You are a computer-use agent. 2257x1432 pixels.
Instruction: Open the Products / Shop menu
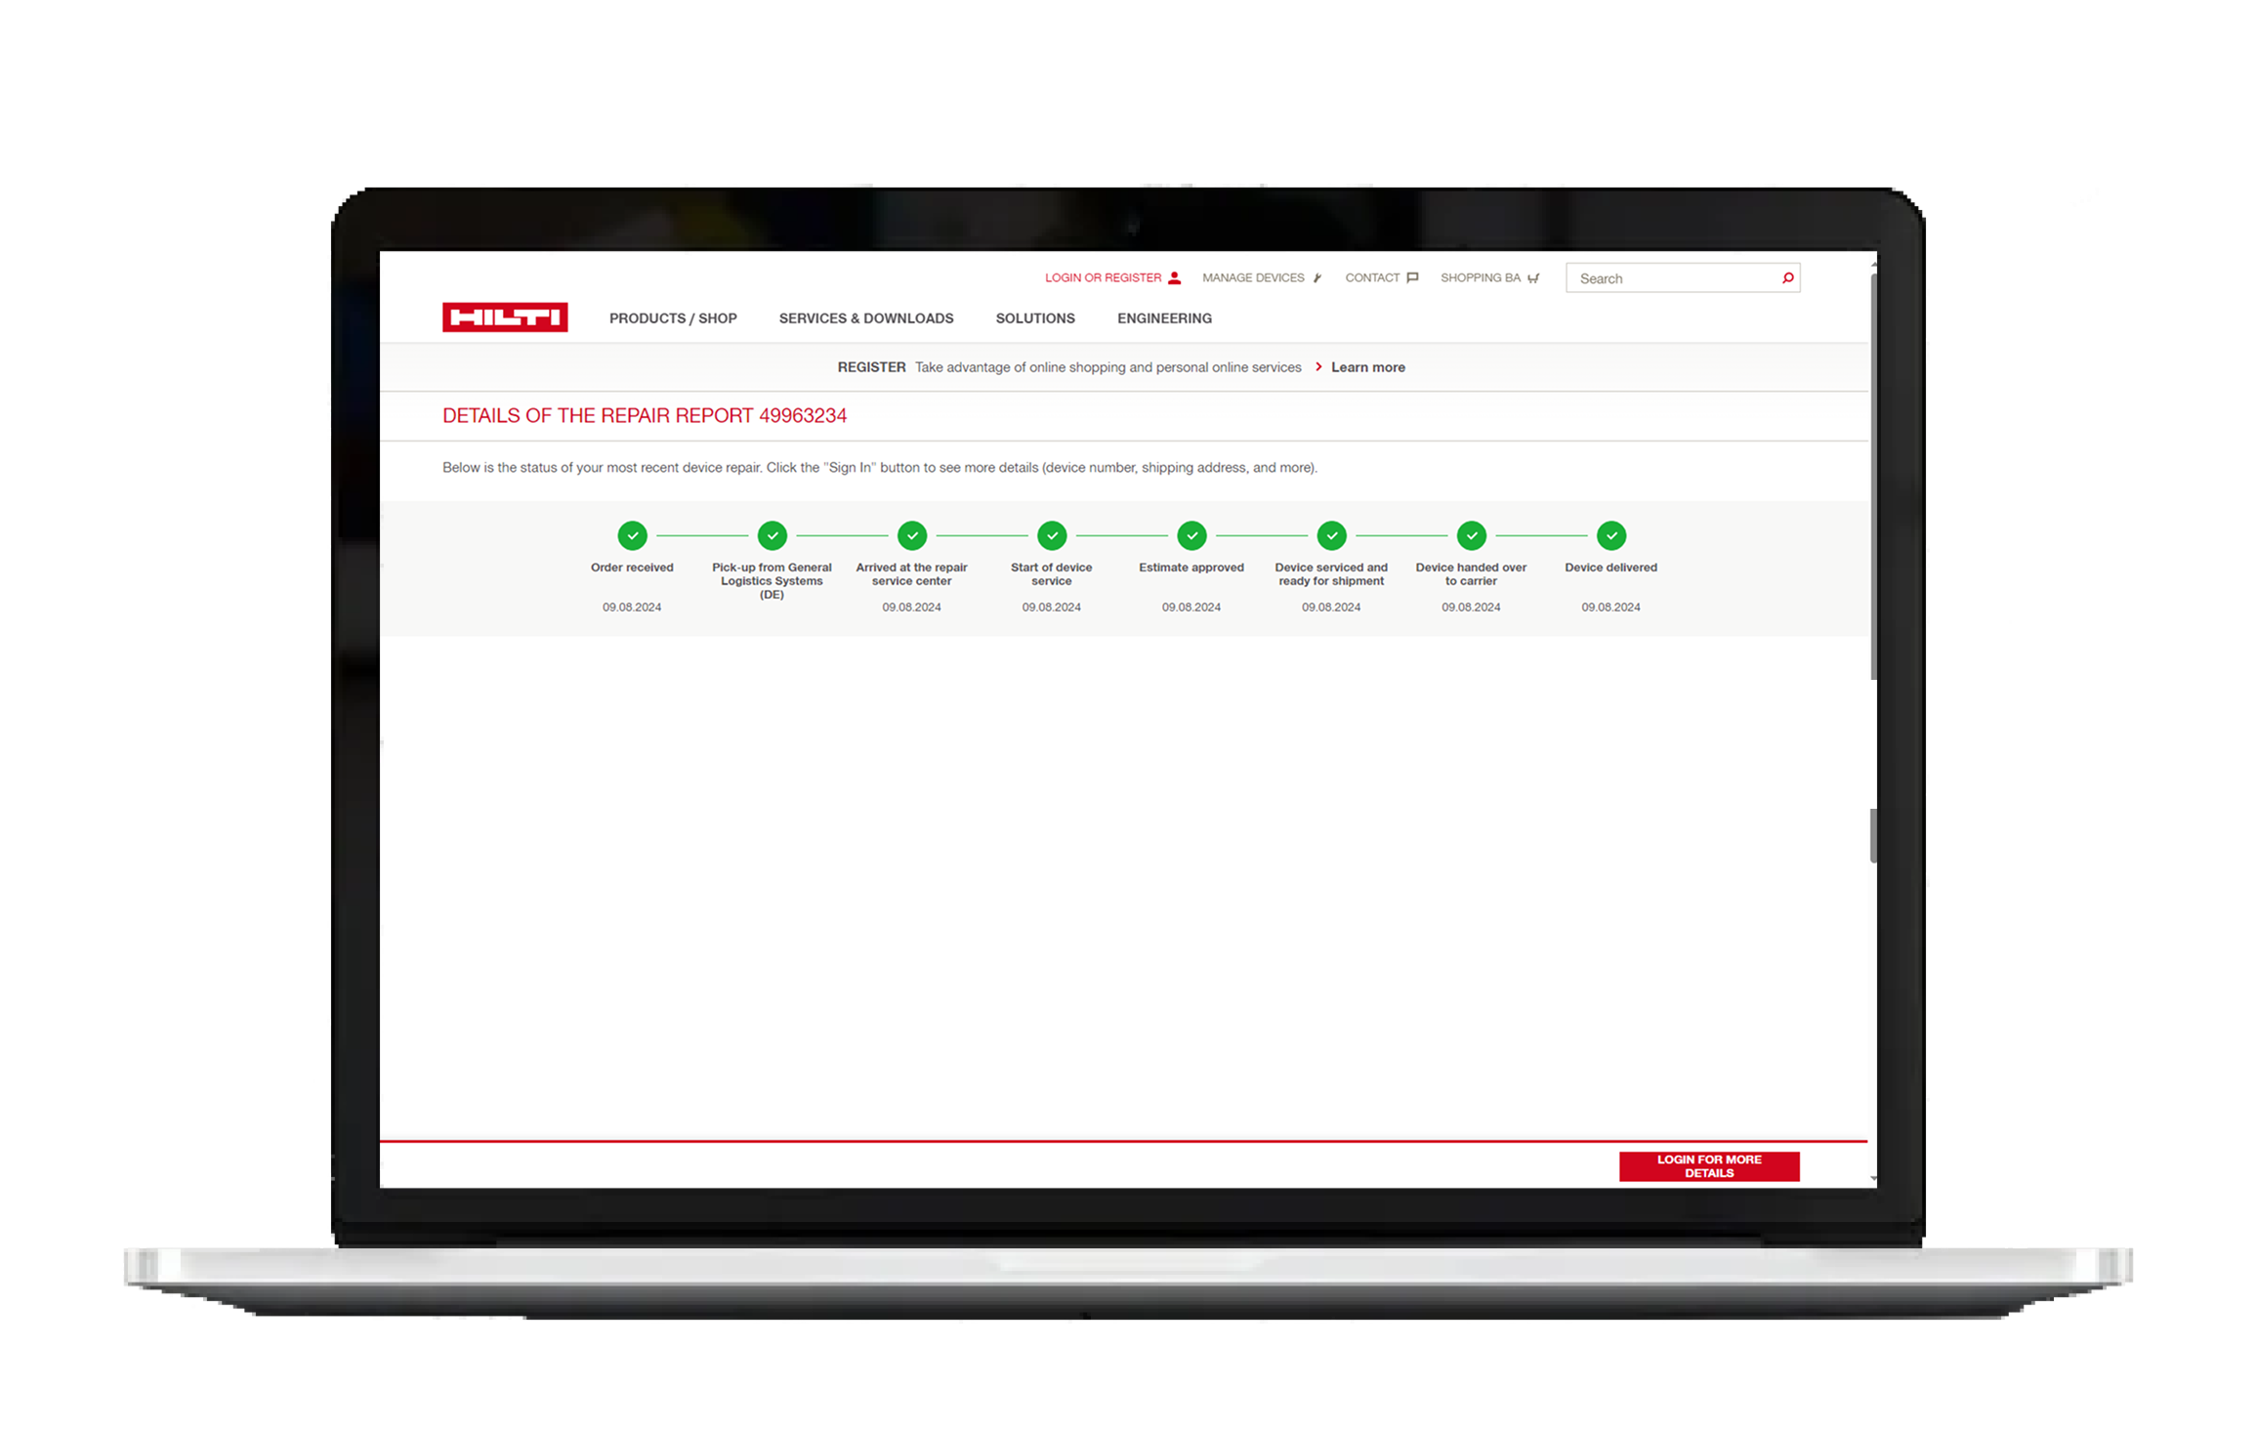point(673,318)
